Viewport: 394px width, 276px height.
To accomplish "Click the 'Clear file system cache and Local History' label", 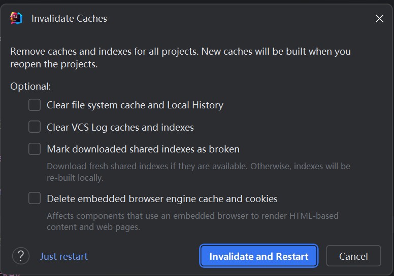I will (135, 105).
